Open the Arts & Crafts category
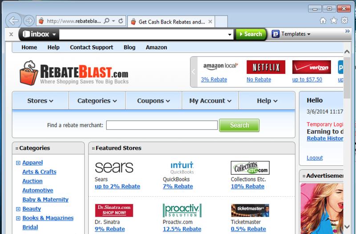This screenshot has height=234, width=356. tap(39, 172)
